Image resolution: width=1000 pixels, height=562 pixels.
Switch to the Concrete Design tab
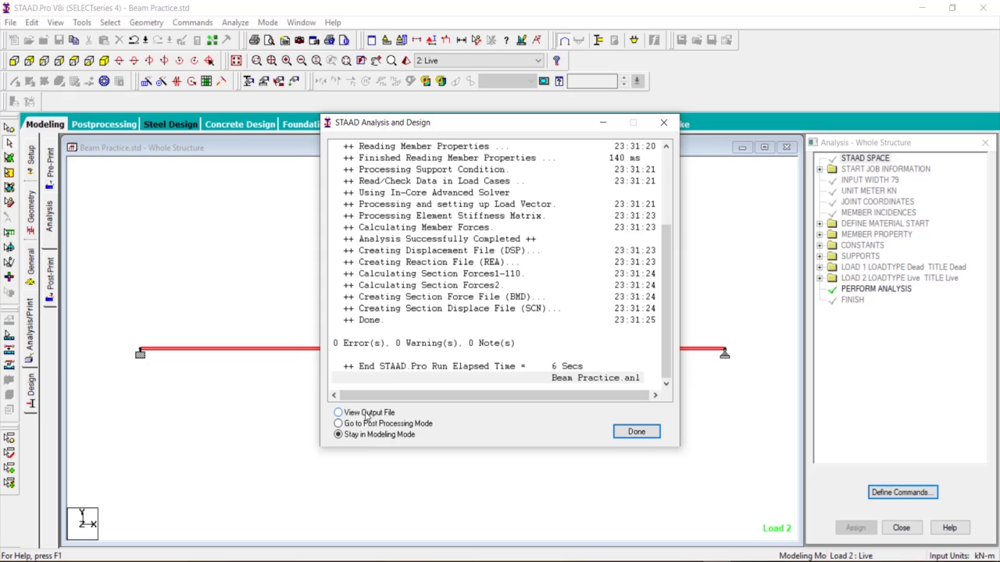(x=240, y=124)
